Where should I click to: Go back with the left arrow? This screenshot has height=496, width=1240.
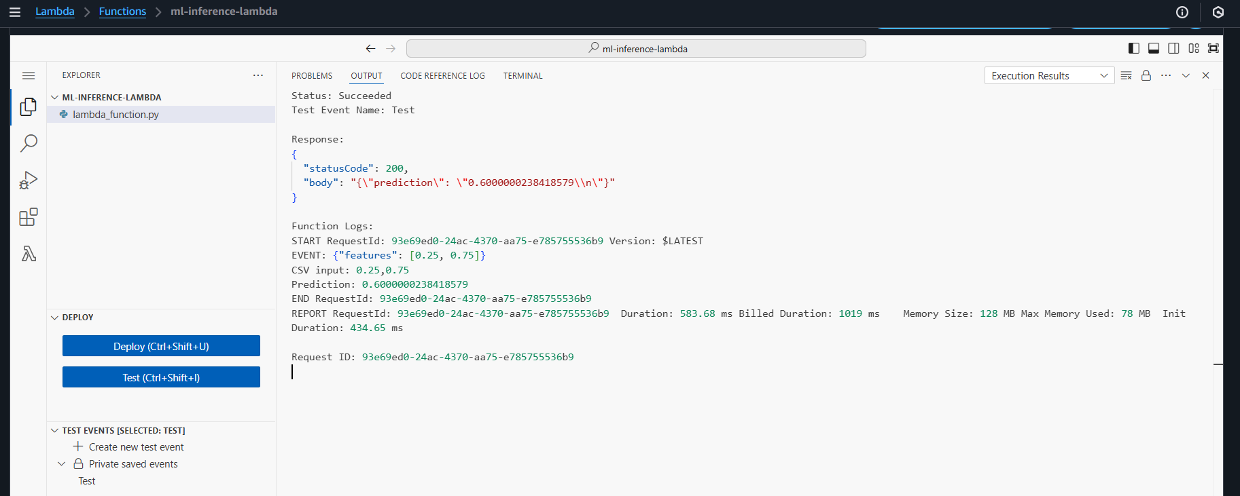click(370, 48)
